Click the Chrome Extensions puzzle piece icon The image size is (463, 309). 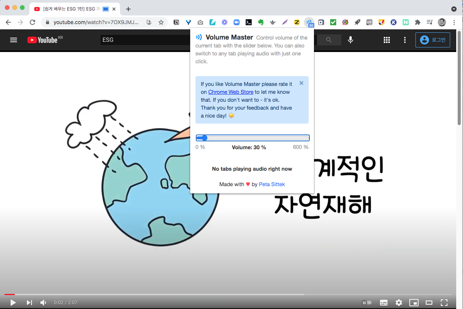coord(417,22)
